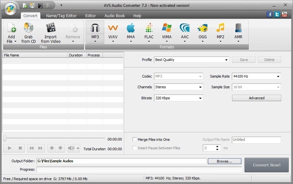This screenshot has width=293, height=184.
Task: Open the Bitrate 320 Kbps dropdown
Action: [x=179, y=98]
